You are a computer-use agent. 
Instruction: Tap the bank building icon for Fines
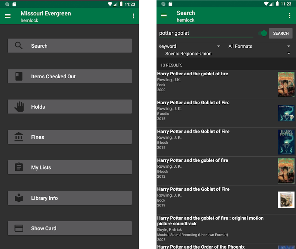19,137
